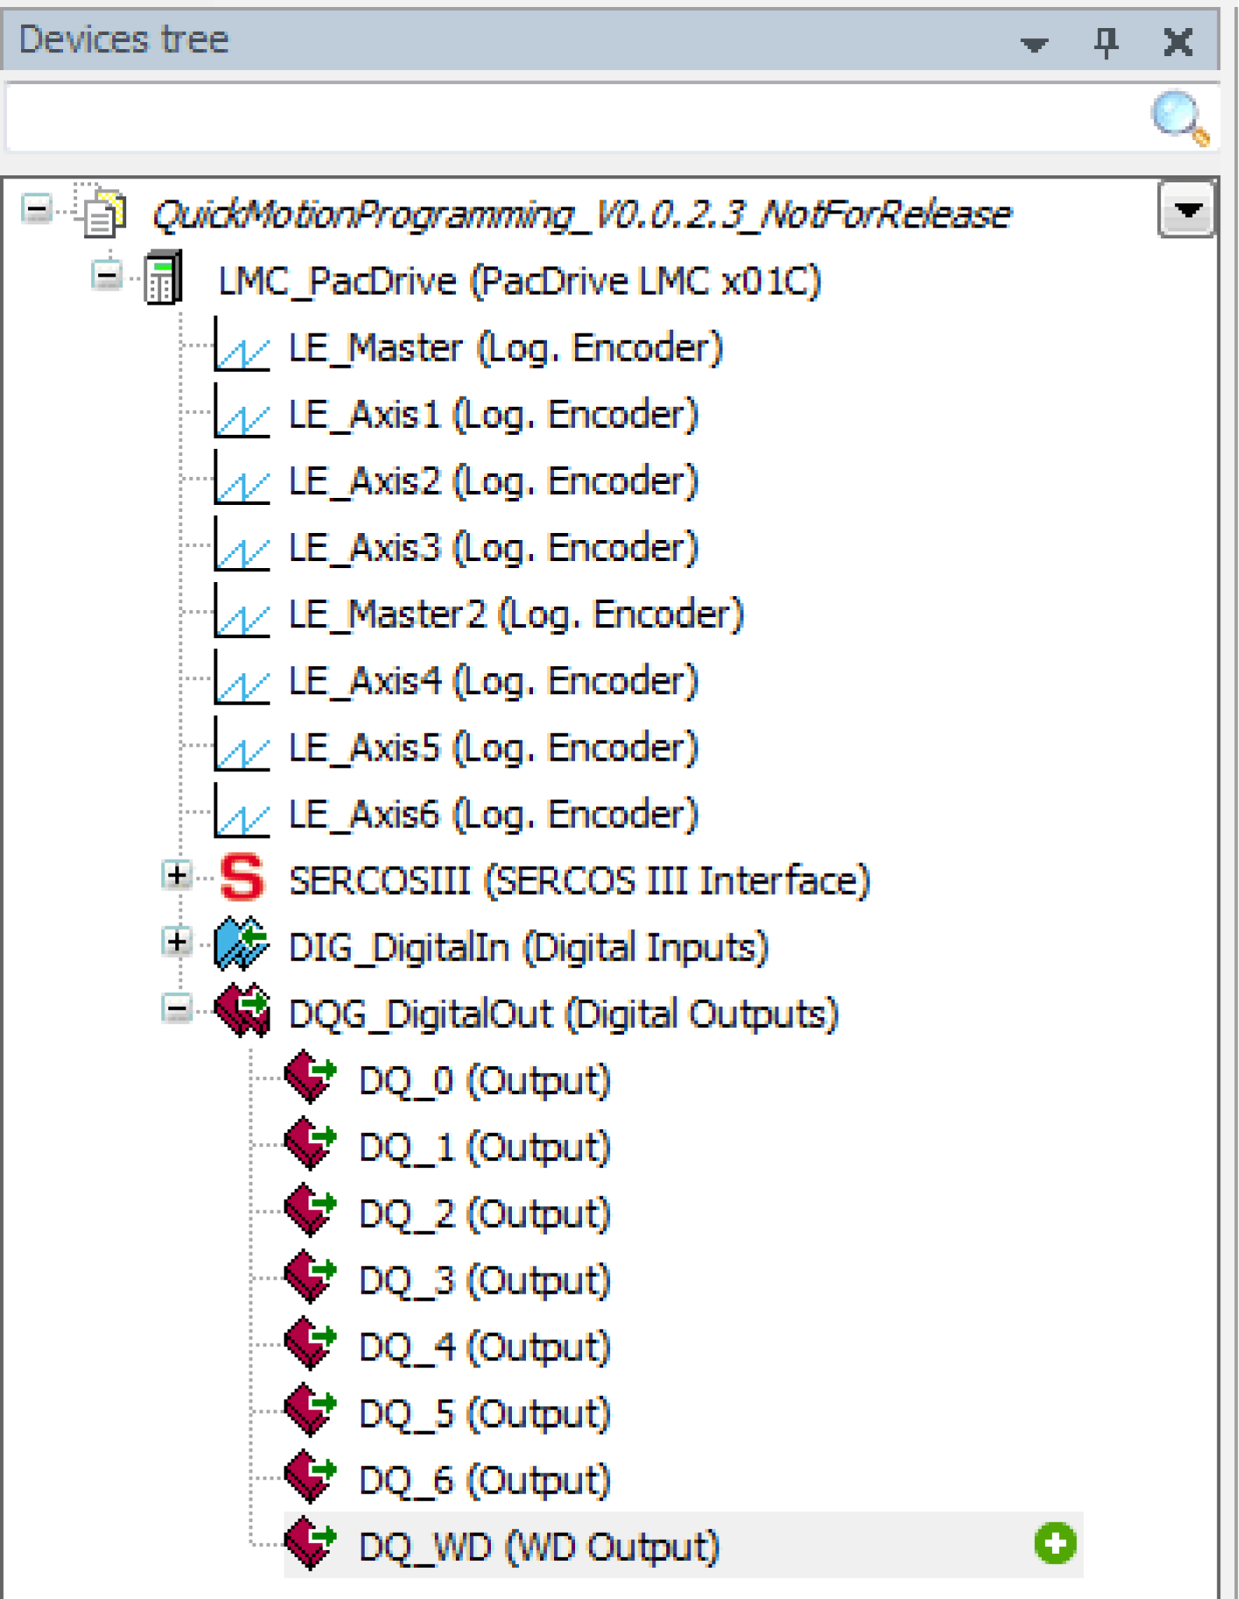
Task: Click the LE_Axis6 encoder graph icon
Action: point(242,811)
